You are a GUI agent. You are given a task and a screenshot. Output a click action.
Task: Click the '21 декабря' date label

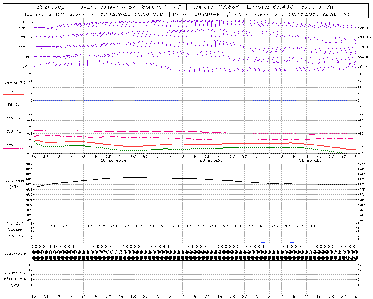(312, 161)
